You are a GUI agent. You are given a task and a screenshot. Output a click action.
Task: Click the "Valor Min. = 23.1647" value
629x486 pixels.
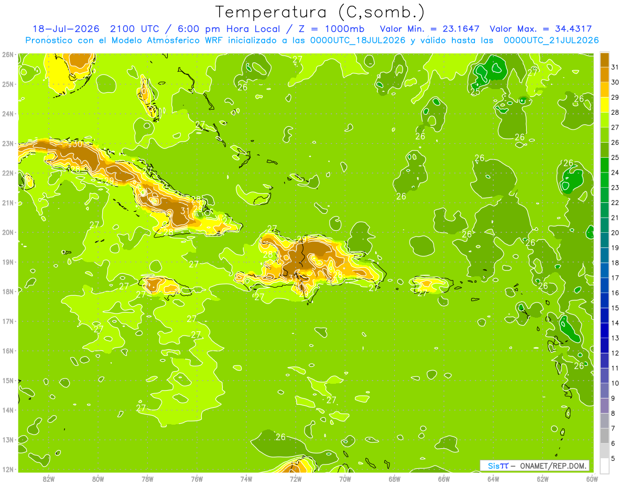[430, 29]
